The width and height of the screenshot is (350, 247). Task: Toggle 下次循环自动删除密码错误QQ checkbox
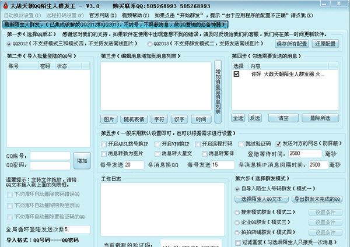(9, 195)
